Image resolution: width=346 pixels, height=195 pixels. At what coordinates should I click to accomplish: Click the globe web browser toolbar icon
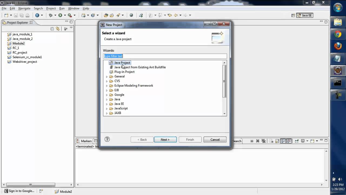coord(131,15)
